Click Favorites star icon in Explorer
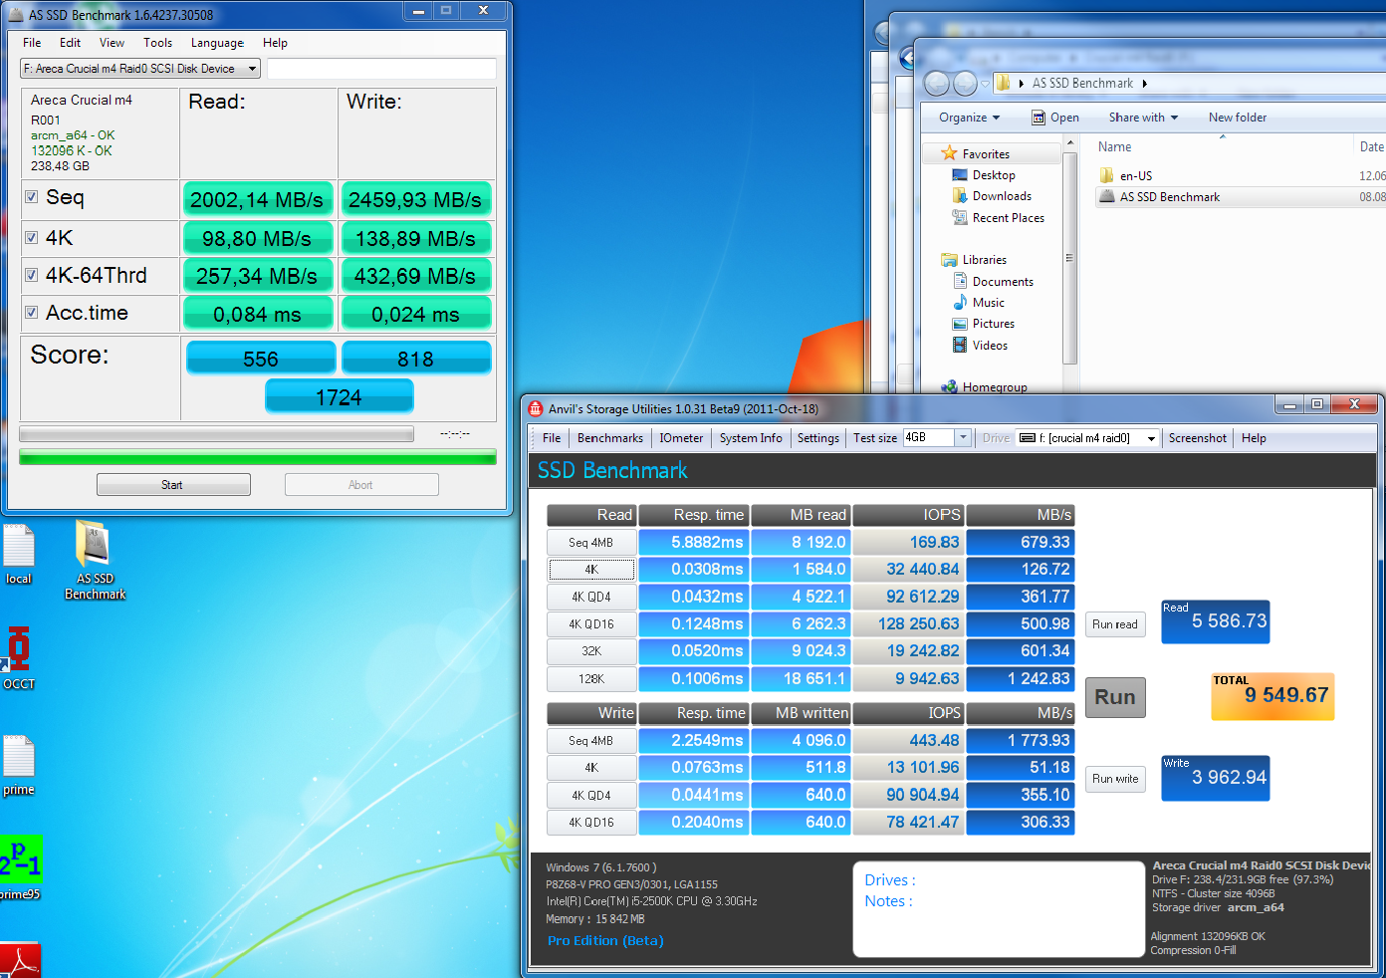 click(x=948, y=153)
